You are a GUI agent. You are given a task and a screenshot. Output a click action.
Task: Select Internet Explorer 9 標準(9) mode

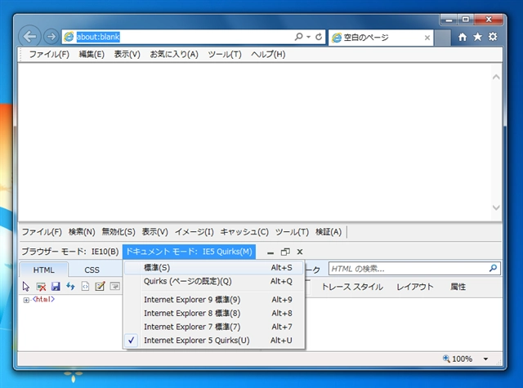click(214, 300)
